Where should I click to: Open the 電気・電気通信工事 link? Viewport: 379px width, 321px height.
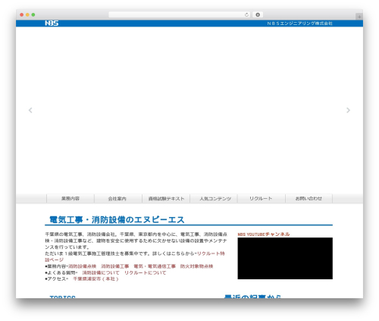(x=155, y=266)
